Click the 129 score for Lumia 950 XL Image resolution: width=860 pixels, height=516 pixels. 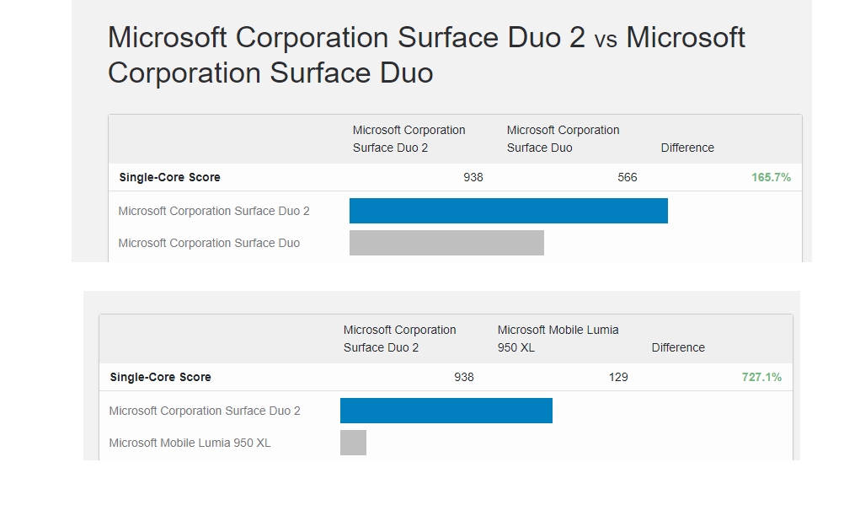(618, 377)
